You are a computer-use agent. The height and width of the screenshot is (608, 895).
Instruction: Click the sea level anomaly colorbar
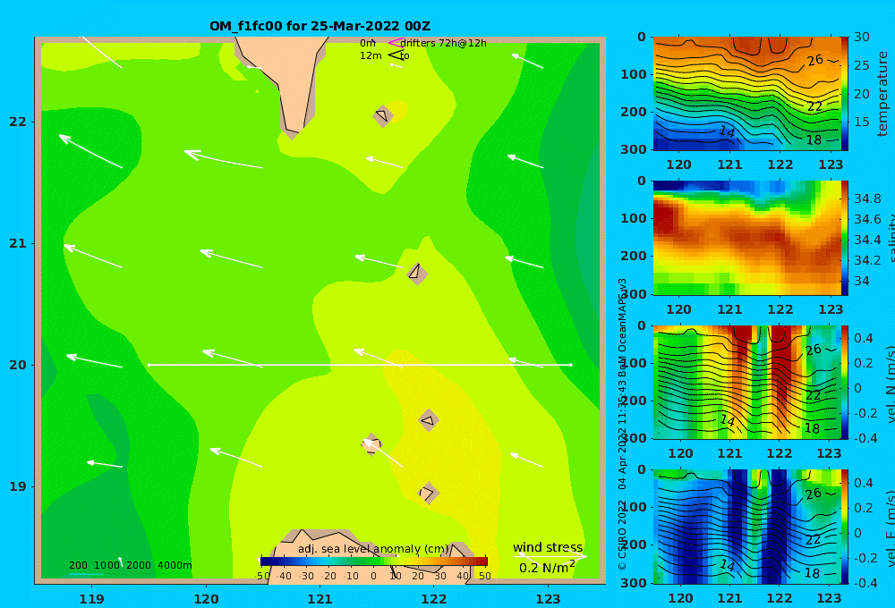point(373,562)
